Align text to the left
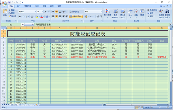Image resolution: width=173 pixels, height=110 pixels. pos(53,16)
